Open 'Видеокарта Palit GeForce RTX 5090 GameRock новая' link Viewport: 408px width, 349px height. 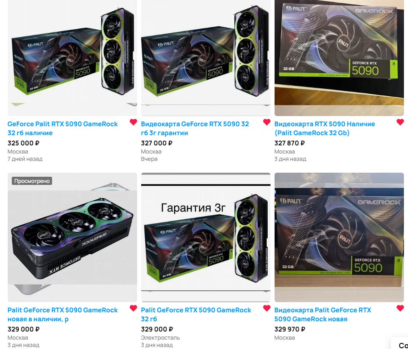(323, 314)
